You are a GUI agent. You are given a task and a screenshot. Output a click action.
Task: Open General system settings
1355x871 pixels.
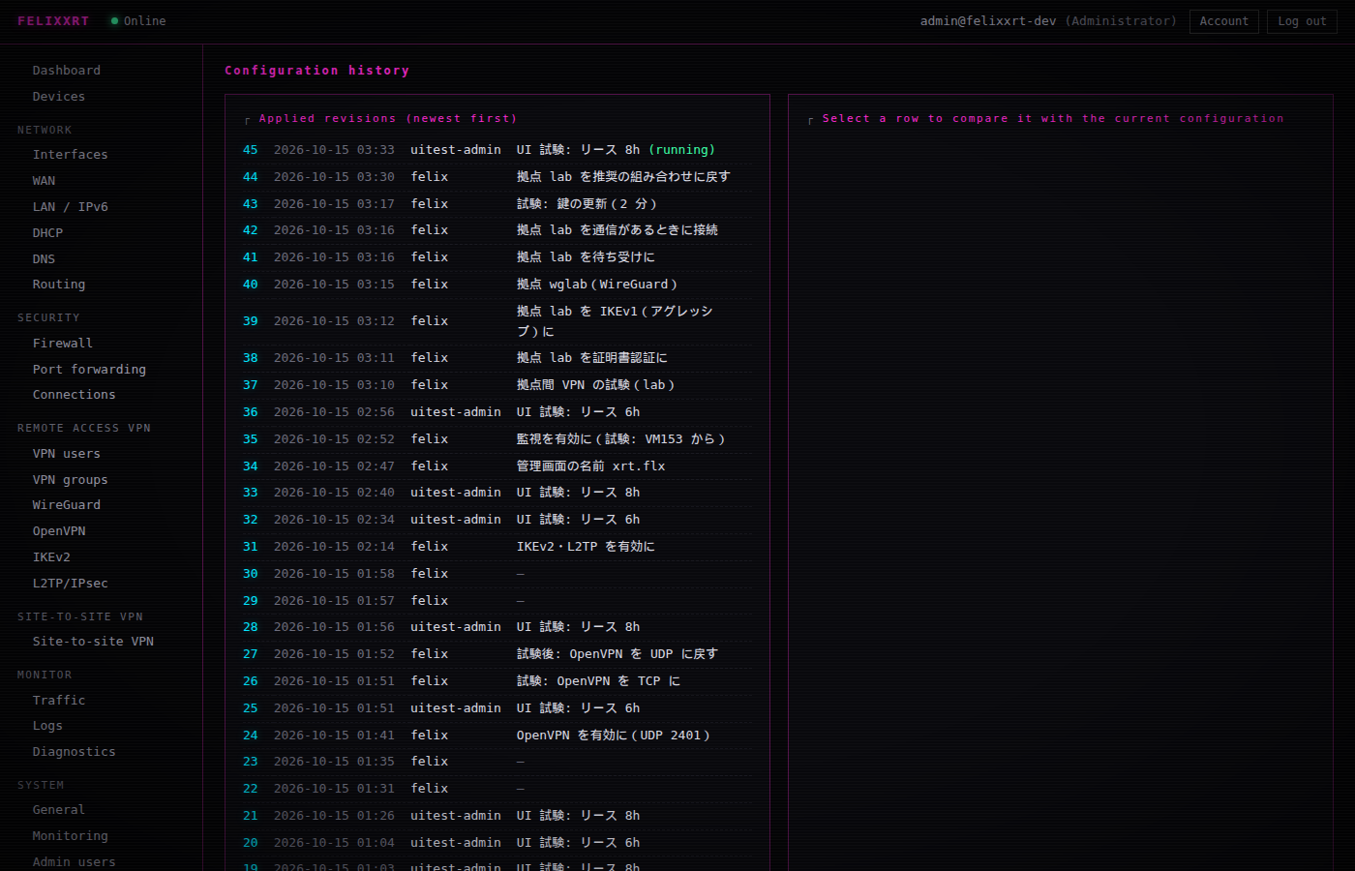(59, 810)
